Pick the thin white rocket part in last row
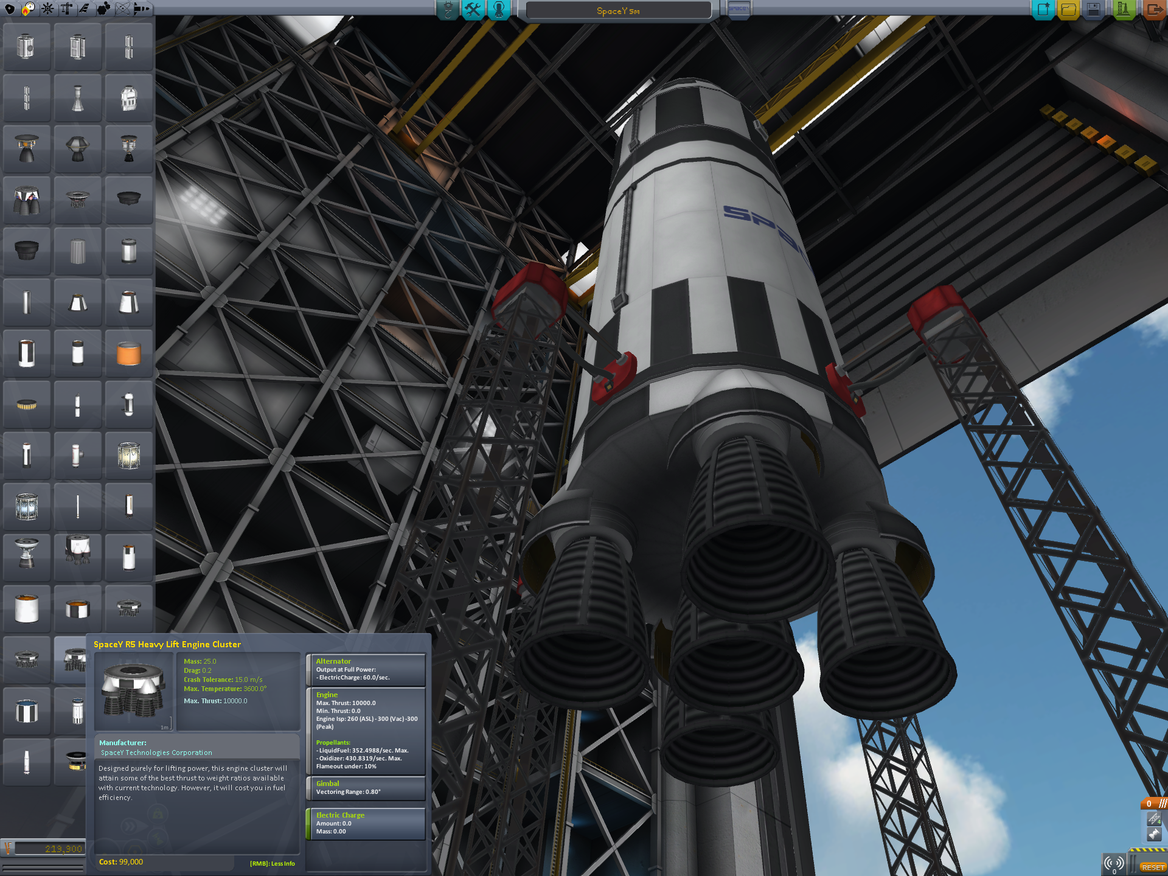The image size is (1168, 876). click(x=26, y=762)
